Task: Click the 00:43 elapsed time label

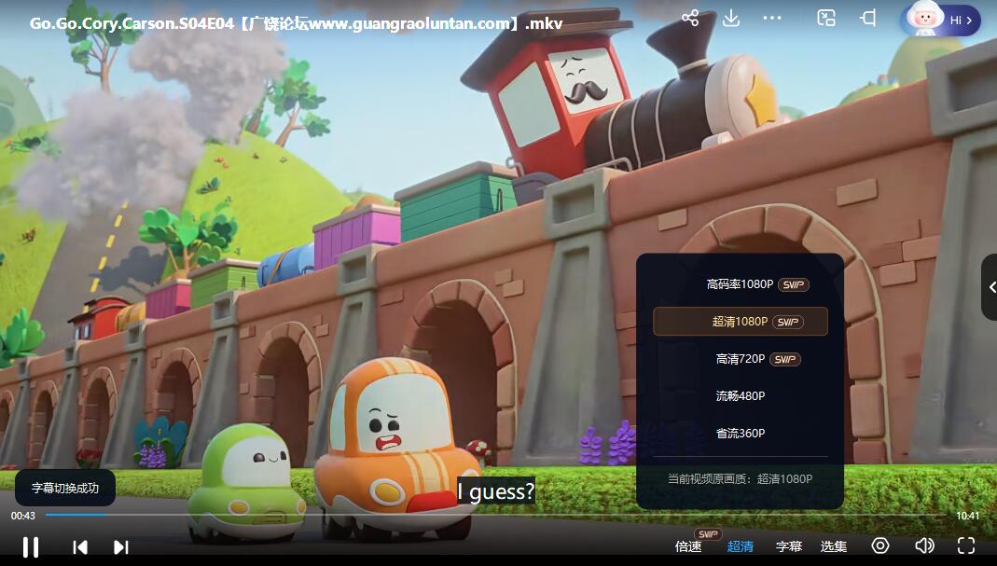Action: coord(23,516)
